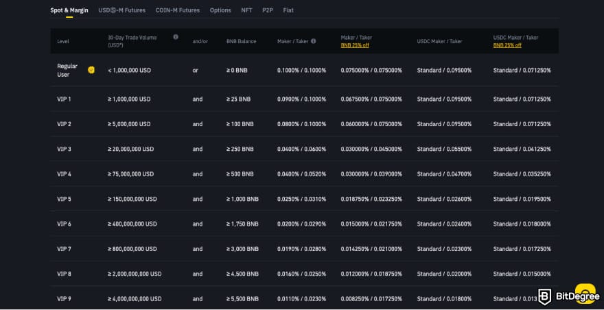The image size is (604, 310).
Task: Click the '≥ 100 BNB' balance cell
Action: coord(240,124)
